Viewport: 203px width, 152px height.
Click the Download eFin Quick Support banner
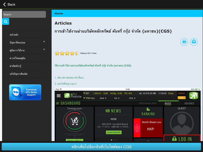pyautogui.click(x=25, y=92)
